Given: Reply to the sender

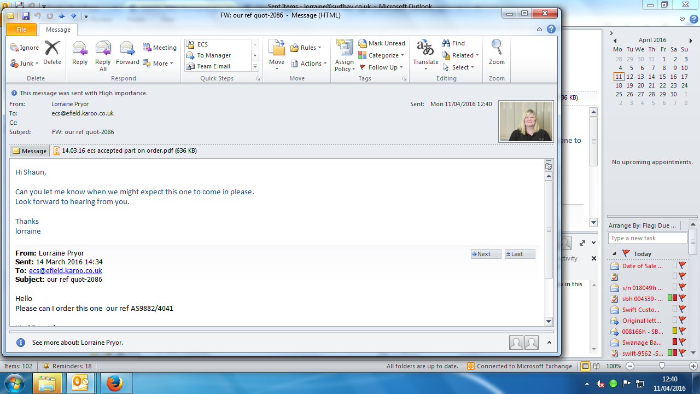Looking at the screenshot, I should [80, 53].
